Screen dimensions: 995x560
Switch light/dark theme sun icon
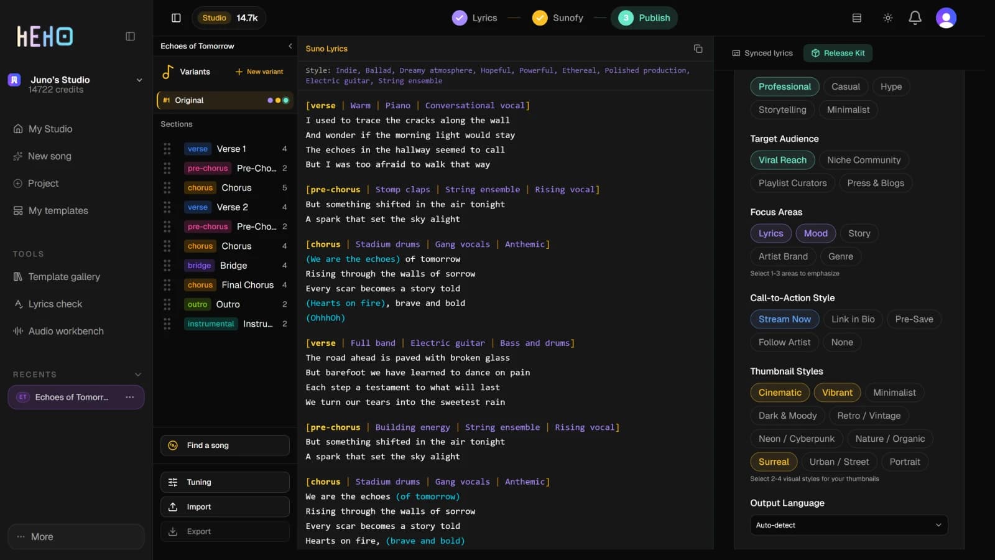pos(887,18)
